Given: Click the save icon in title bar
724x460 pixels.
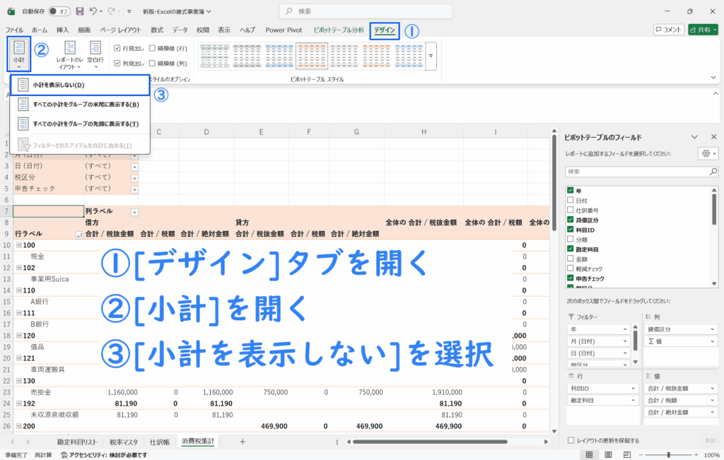Looking at the screenshot, I should [x=79, y=11].
